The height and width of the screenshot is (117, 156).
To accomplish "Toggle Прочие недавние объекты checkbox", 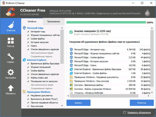I will tap(28, 103).
